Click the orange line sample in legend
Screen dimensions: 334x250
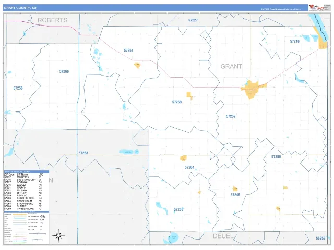point(19,214)
